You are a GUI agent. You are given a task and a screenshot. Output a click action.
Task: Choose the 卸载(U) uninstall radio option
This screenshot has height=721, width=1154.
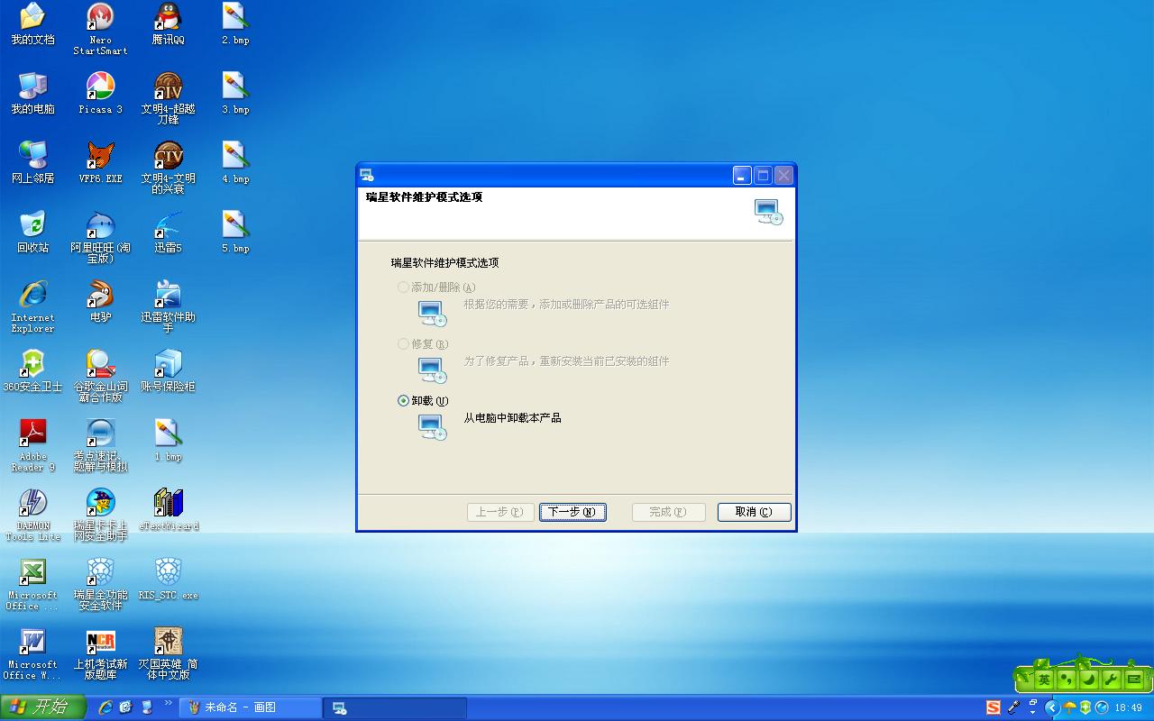423,401
